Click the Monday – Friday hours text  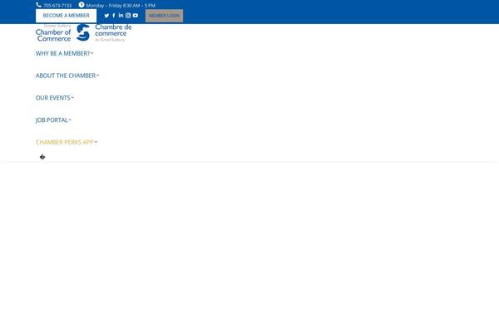(x=121, y=6)
